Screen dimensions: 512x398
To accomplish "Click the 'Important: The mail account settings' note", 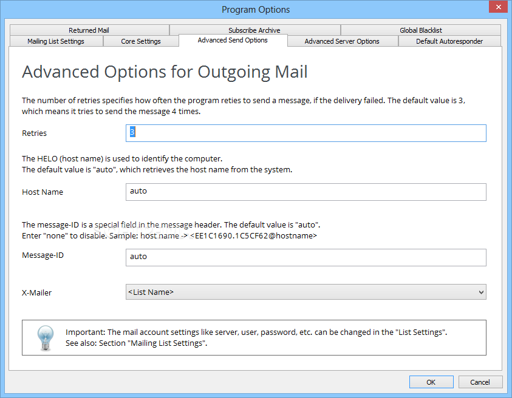I will click(256, 332).
